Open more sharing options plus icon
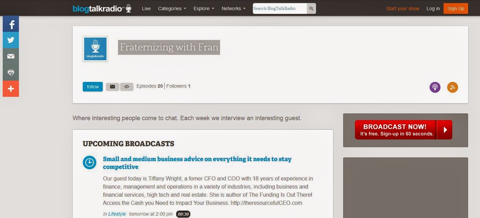This screenshot has width=480, height=218. click(x=11, y=89)
